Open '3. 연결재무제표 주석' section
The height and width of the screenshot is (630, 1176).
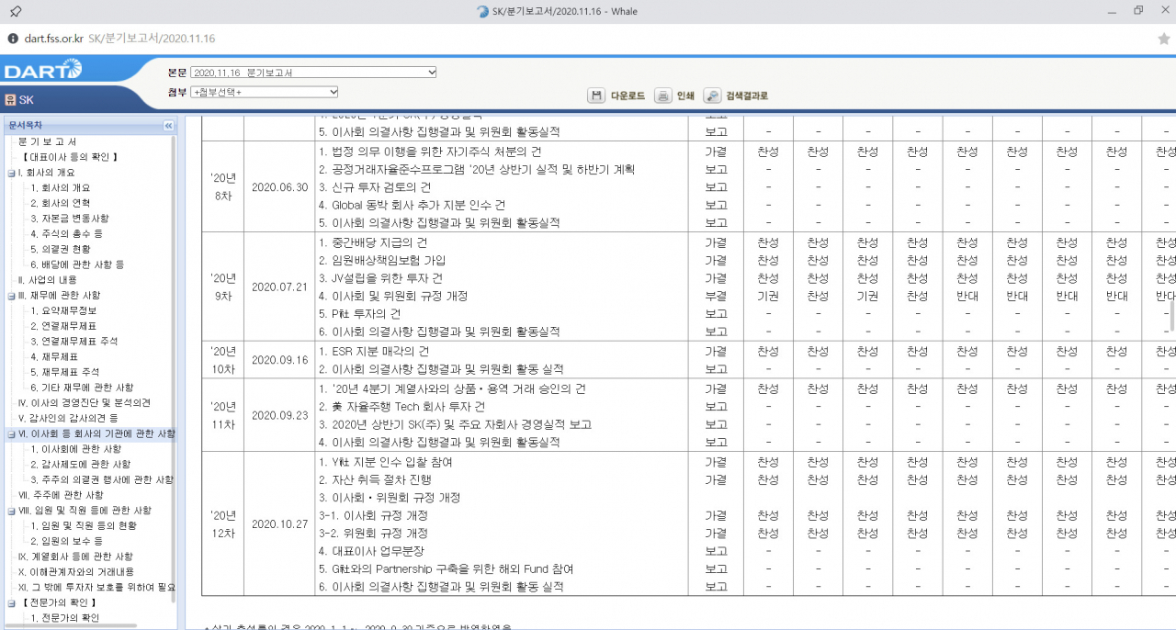click(73, 342)
